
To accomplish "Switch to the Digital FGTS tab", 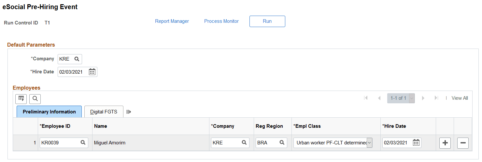I will pyautogui.click(x=104, y=112).
